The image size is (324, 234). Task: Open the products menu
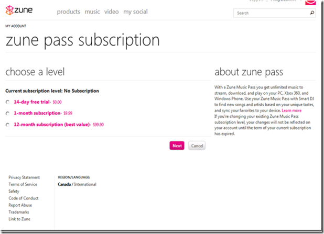click(69, 12)
